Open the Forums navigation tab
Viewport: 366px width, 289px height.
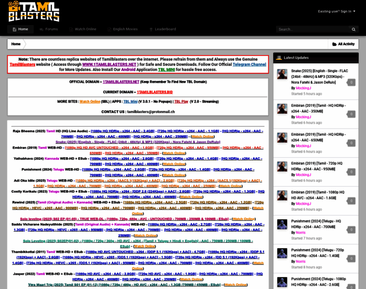point(49,29)
